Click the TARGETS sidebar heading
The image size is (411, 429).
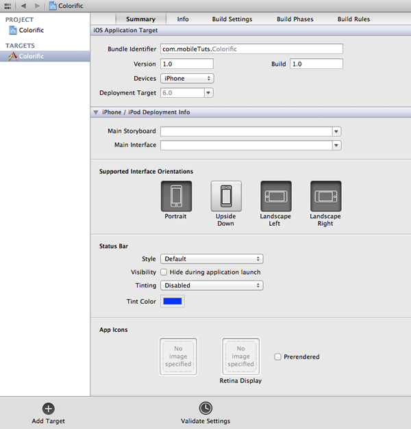coord(20,46)
